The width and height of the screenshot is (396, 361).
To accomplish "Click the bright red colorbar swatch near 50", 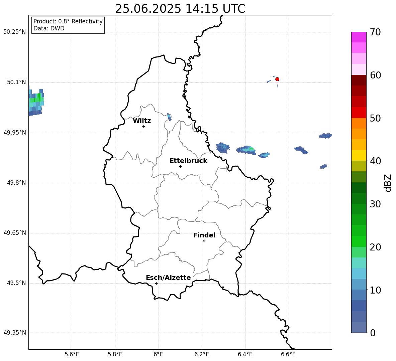I will (359, 113).
